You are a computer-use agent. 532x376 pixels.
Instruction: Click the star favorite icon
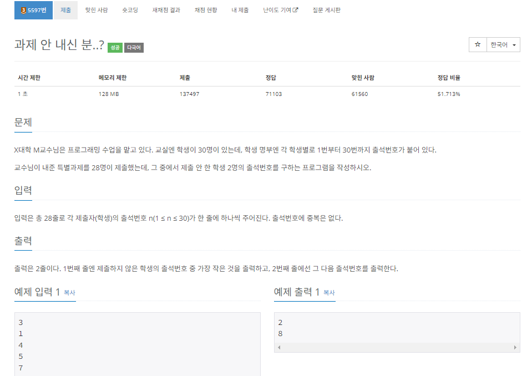(x=478, y=44)
